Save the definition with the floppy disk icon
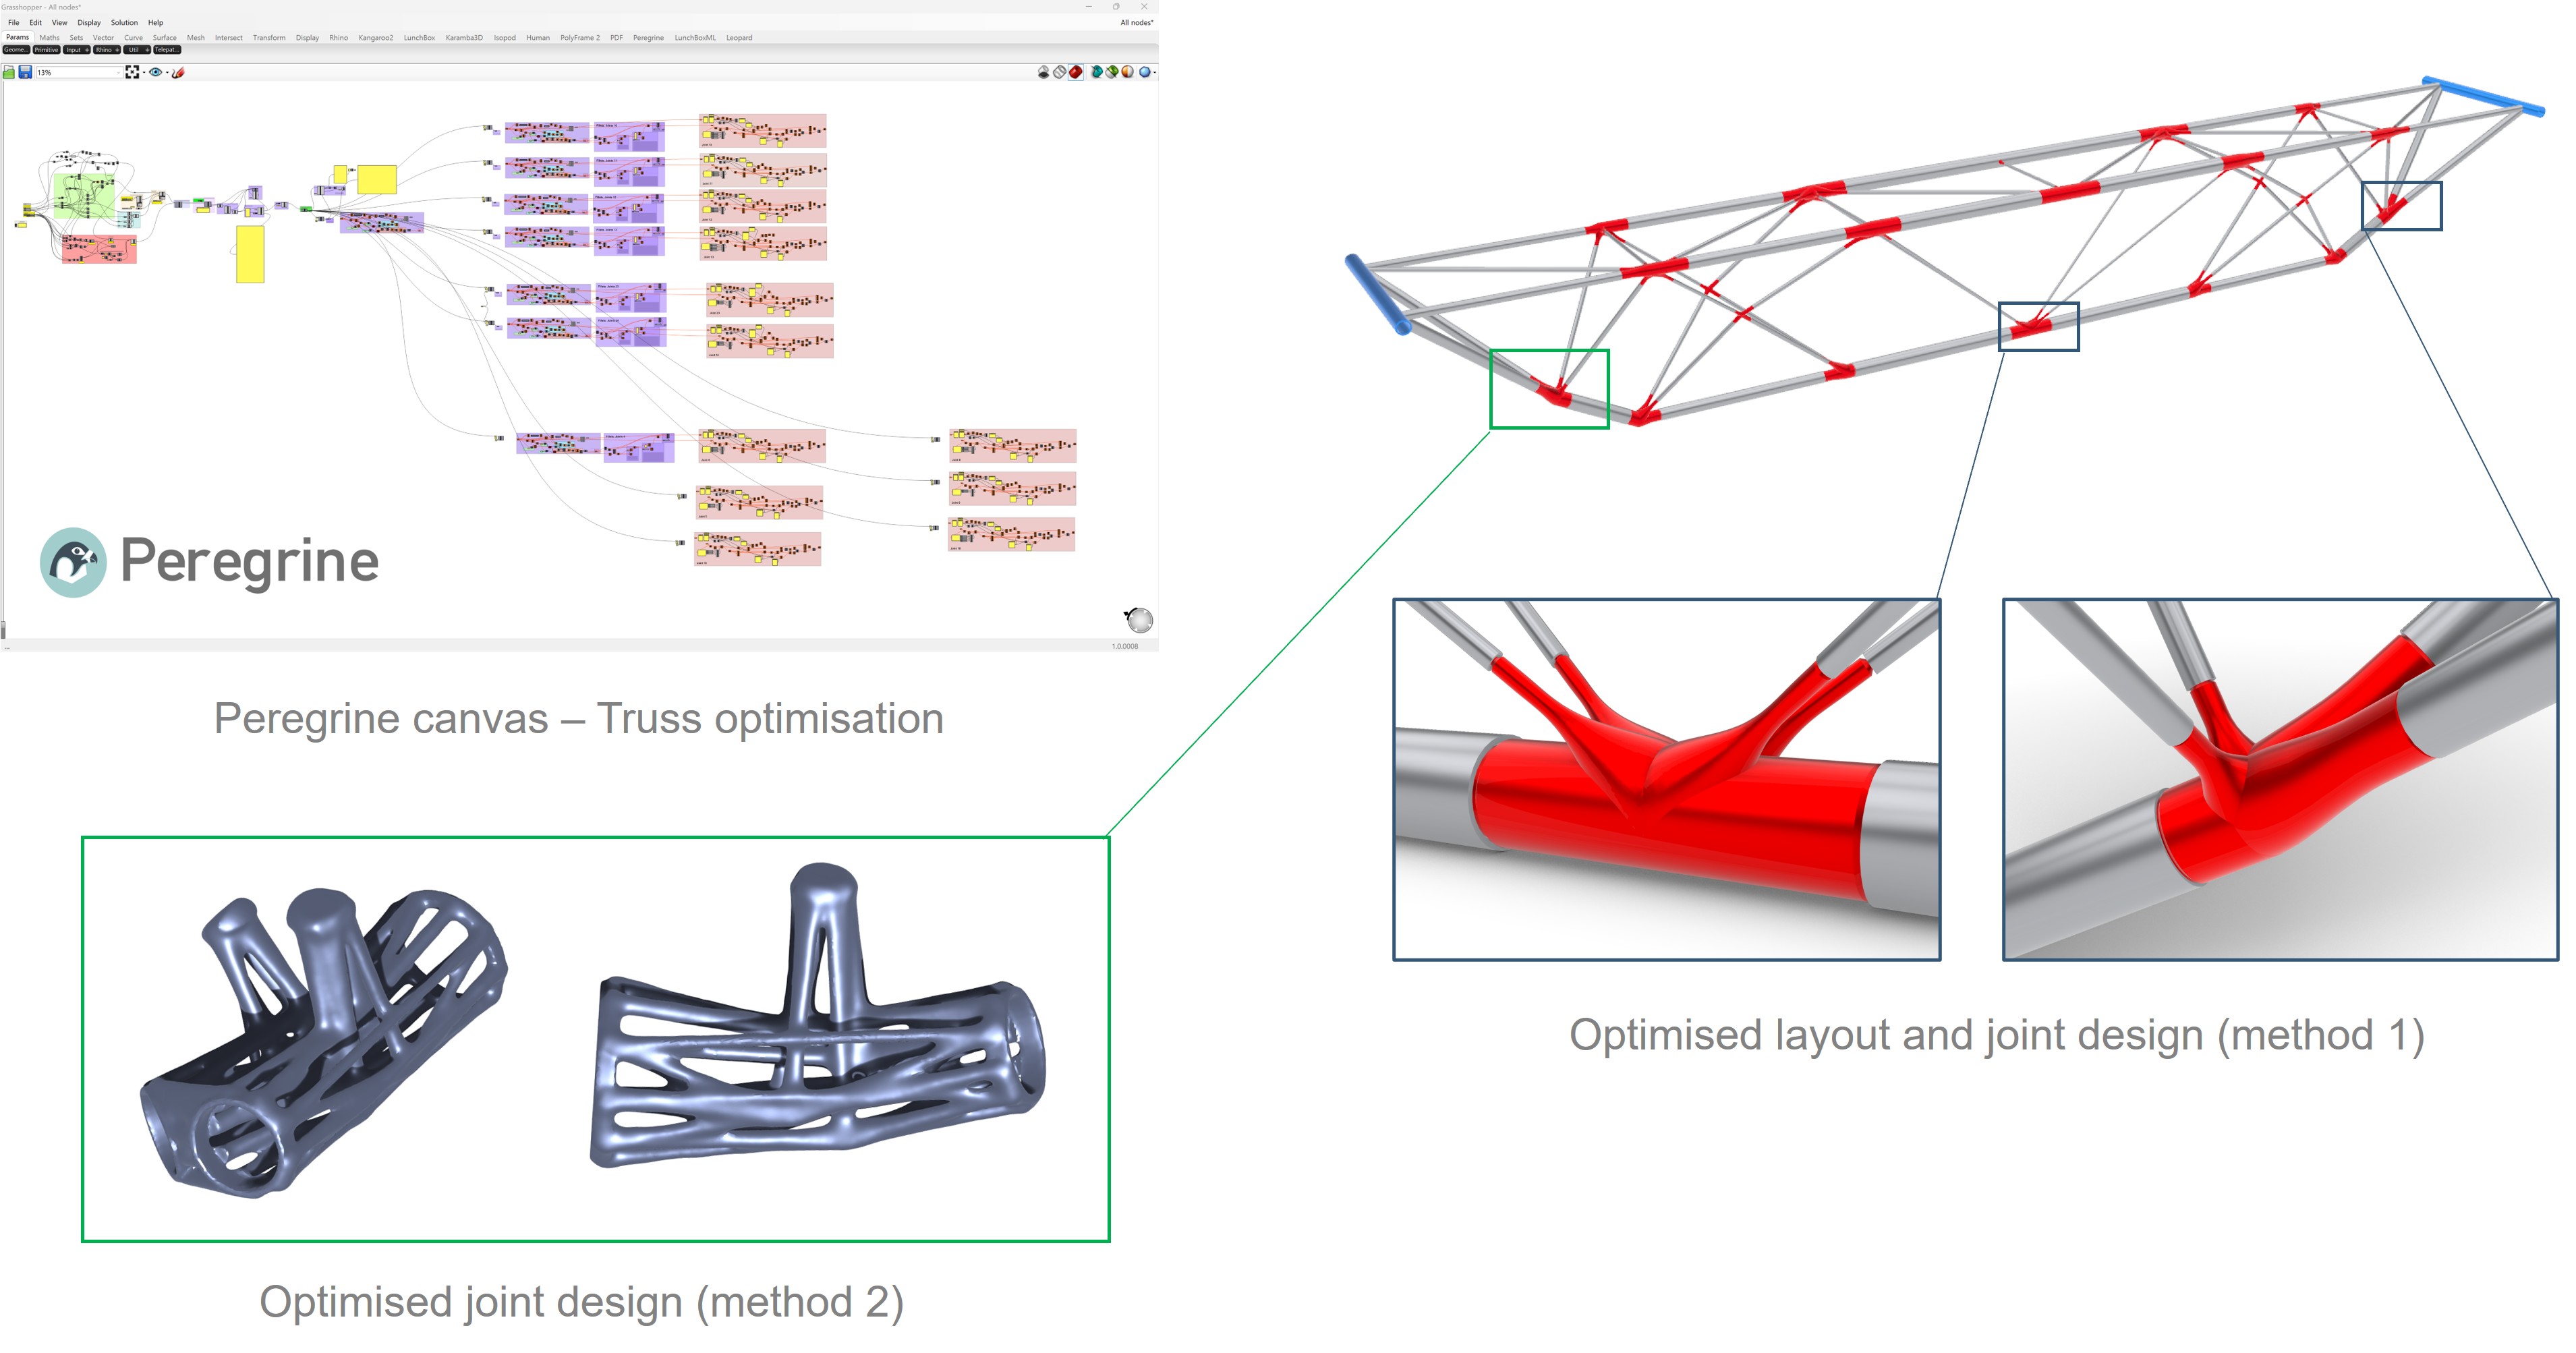 coord(25,71)
